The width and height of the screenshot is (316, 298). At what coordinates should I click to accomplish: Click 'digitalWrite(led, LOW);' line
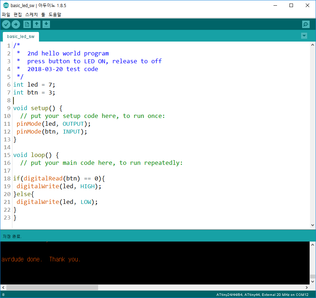pyautogui.click(x=57, y=202)
